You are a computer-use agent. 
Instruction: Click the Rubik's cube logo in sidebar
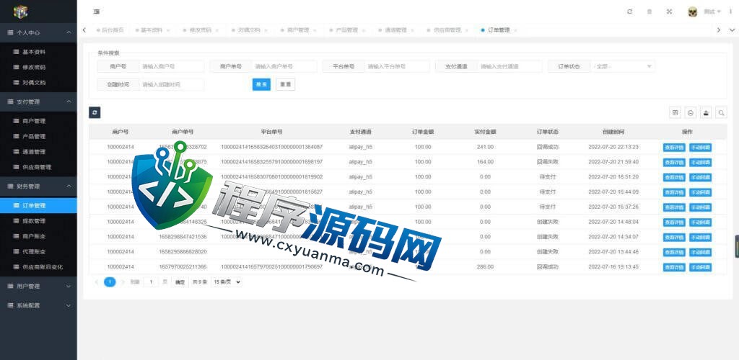(x=20, y=12)
